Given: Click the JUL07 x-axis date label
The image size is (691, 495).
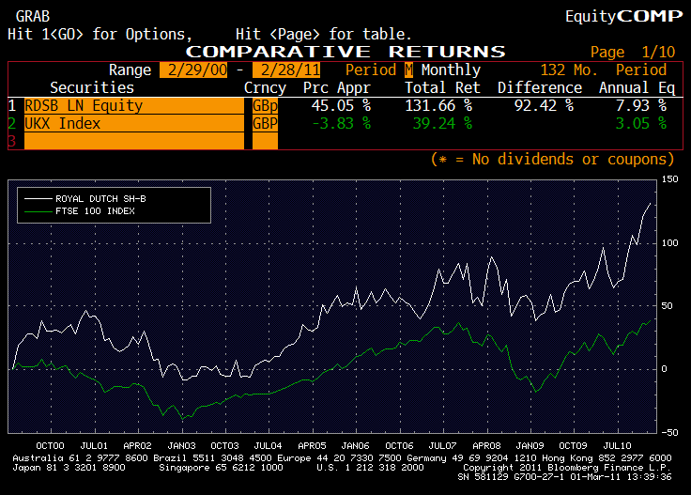Looking at the screenshot, I should click(442, 445).
